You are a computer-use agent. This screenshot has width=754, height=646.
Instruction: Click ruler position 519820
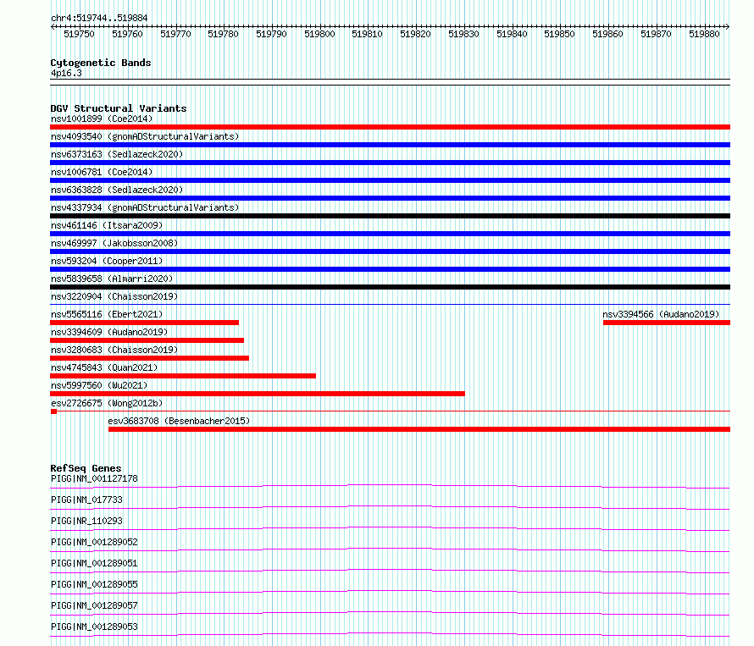416,34
